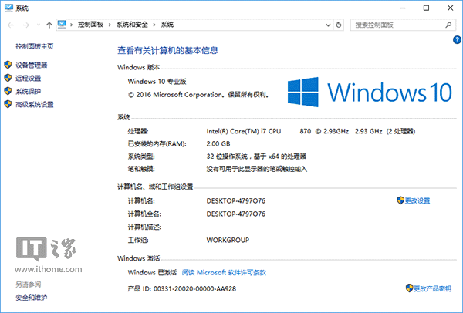This screenshot has height=313, width=463.
Task: Click the back arrow in the navigation bar
Action: tap(9, 25)
